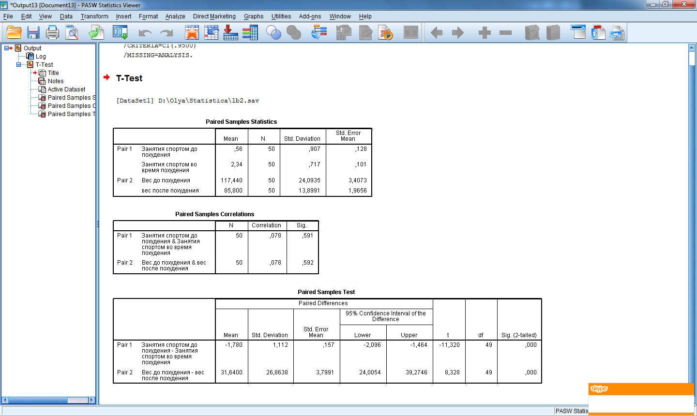
Task: Click the Insert heading toolbar icon
Action: click(578, 32)
